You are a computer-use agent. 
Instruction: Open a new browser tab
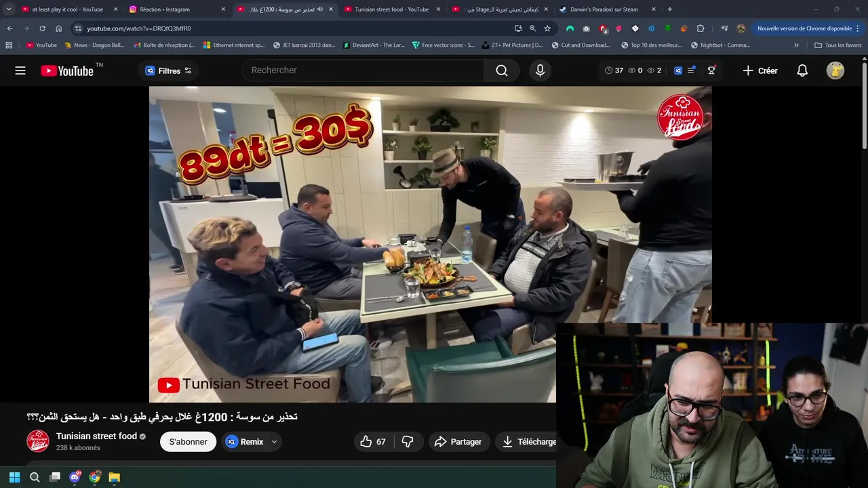[669, 9]
